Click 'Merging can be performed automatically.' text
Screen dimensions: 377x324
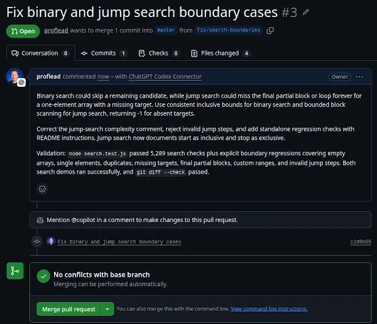(x=111, y=284)
